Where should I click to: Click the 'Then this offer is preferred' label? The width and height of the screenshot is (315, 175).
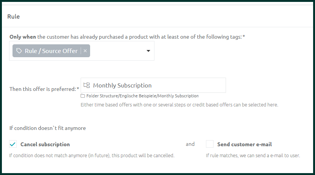44,89
